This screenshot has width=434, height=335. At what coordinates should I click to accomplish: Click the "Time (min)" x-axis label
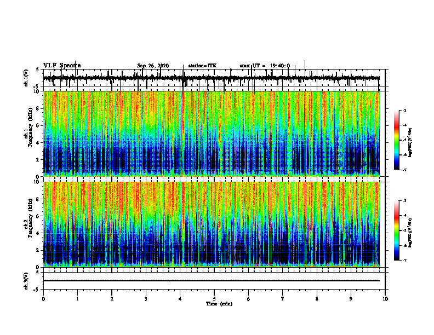point(219,304)
